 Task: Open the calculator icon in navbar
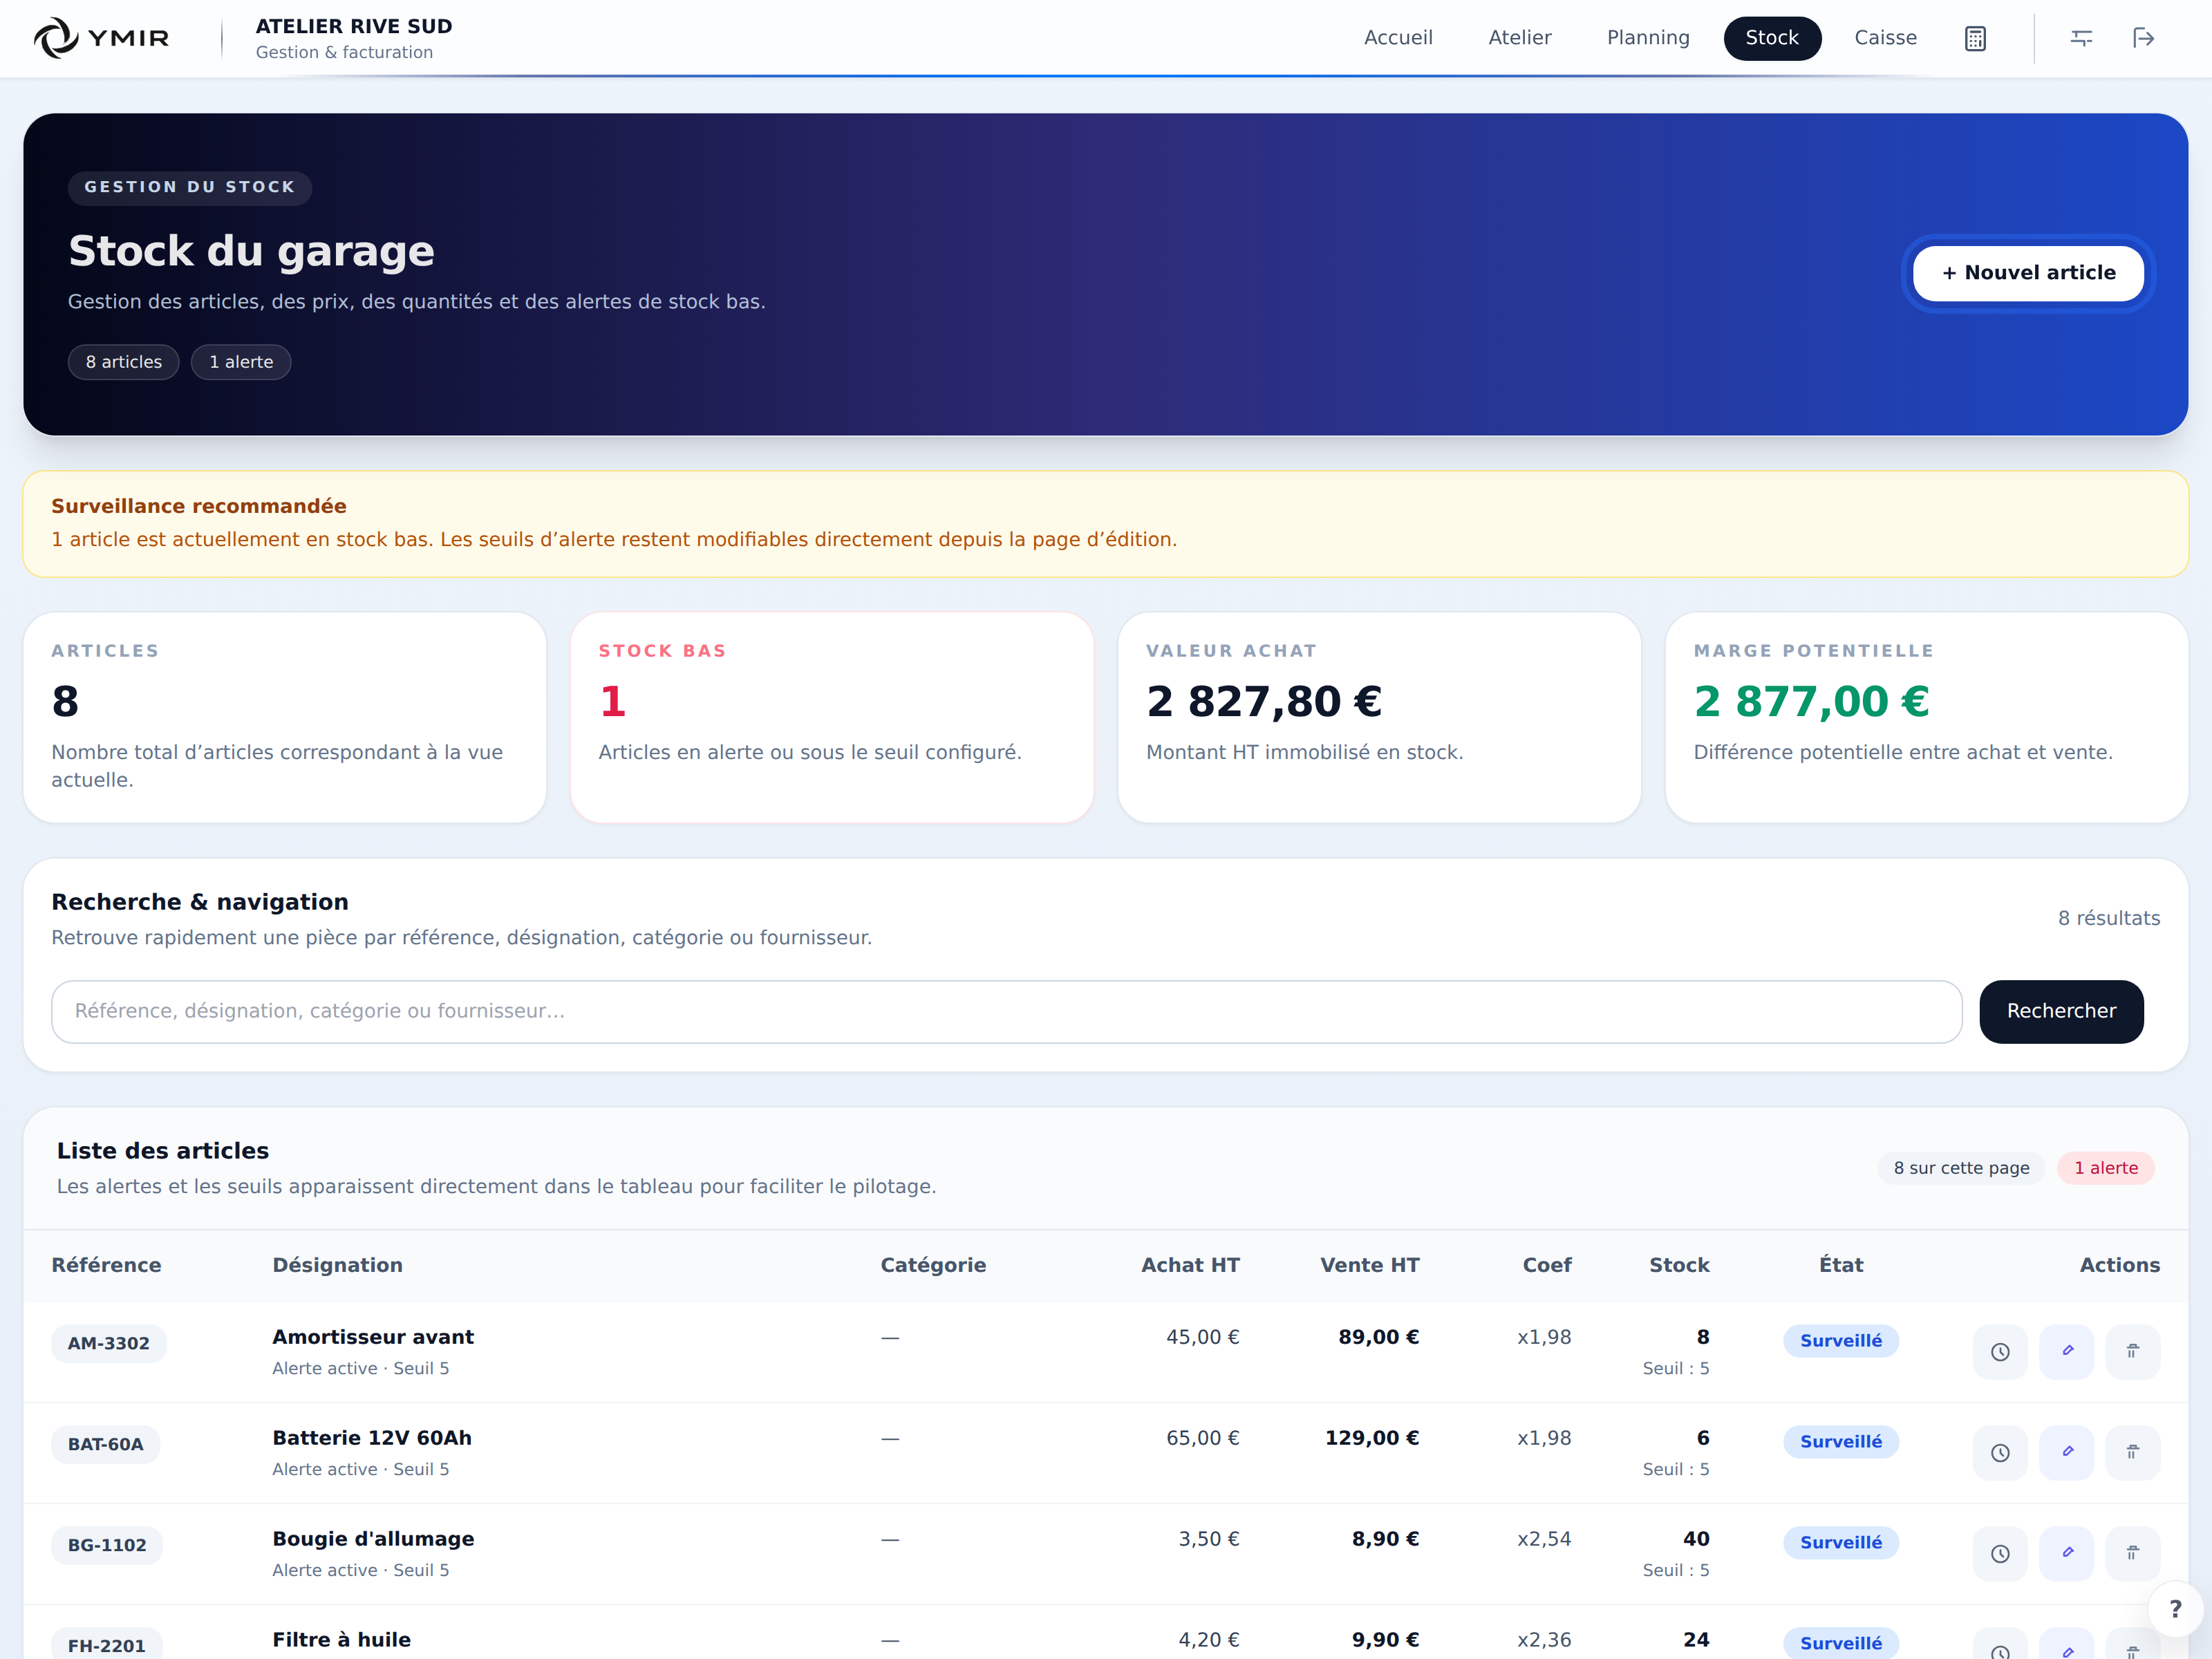click(x=1975, y=38)
